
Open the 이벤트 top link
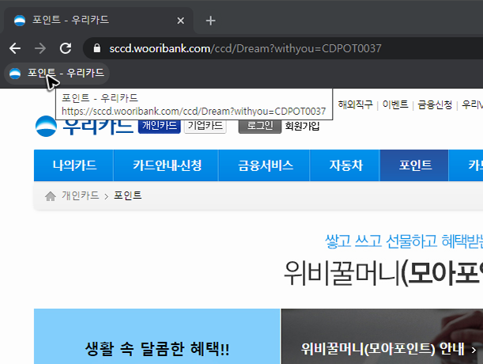pos(395,104)
